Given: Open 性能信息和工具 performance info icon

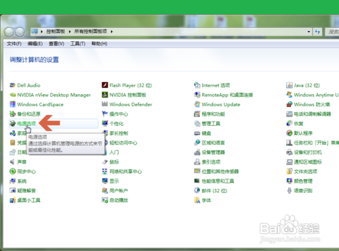Looking at the screenshot, I should [197, 181].
